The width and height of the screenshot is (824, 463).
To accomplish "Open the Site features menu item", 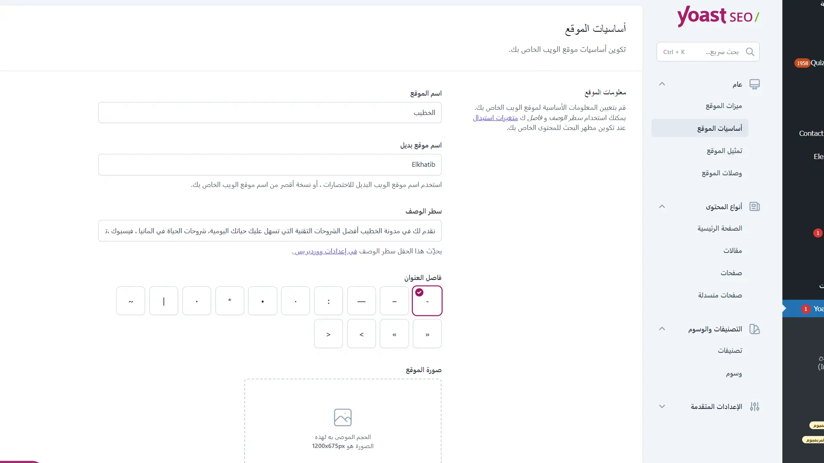I will coord(724,106).
